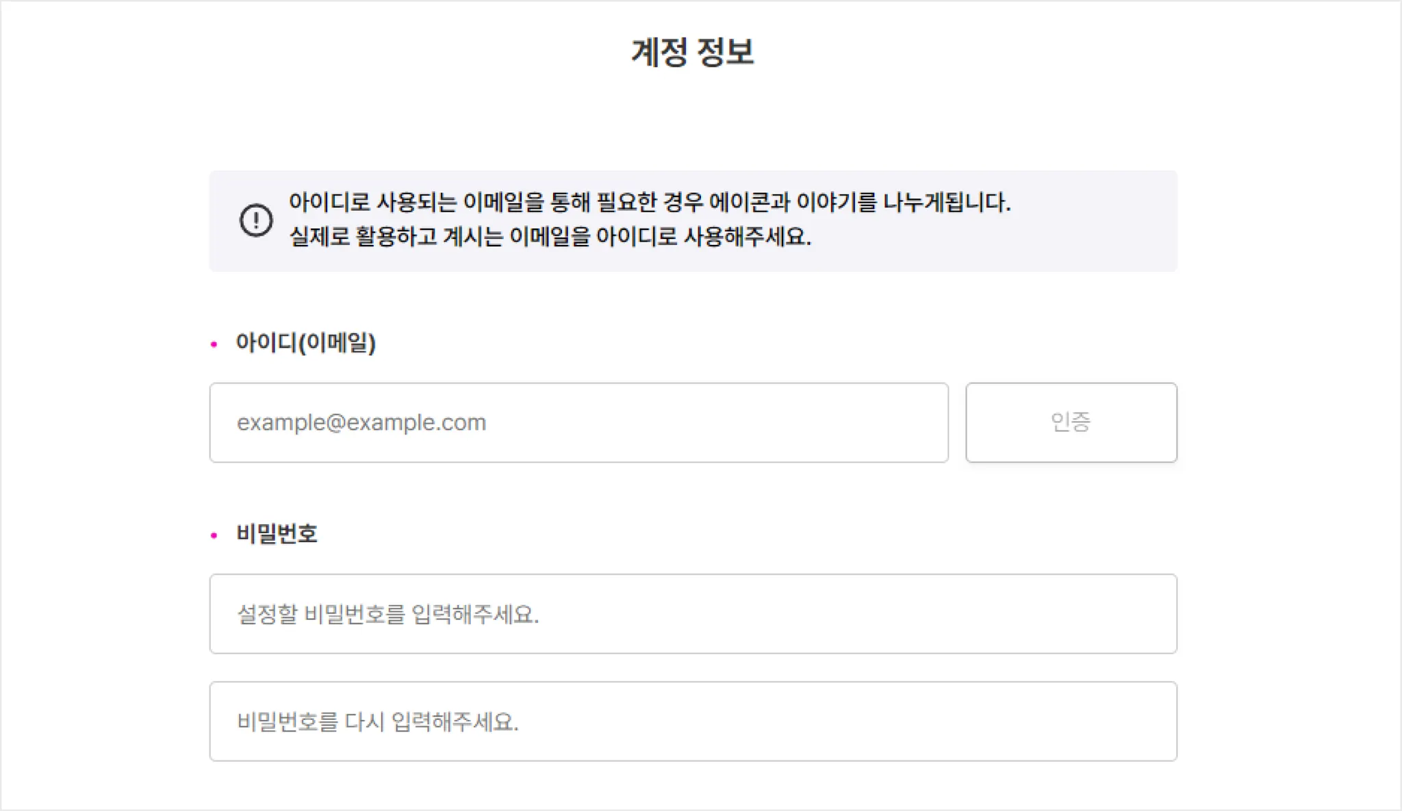Click empty gray area of the notice banner

[1095, 222]
